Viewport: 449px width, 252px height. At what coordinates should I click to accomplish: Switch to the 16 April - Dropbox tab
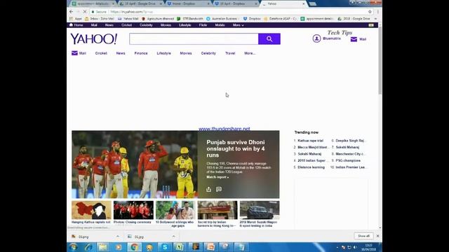coord(236,3)
